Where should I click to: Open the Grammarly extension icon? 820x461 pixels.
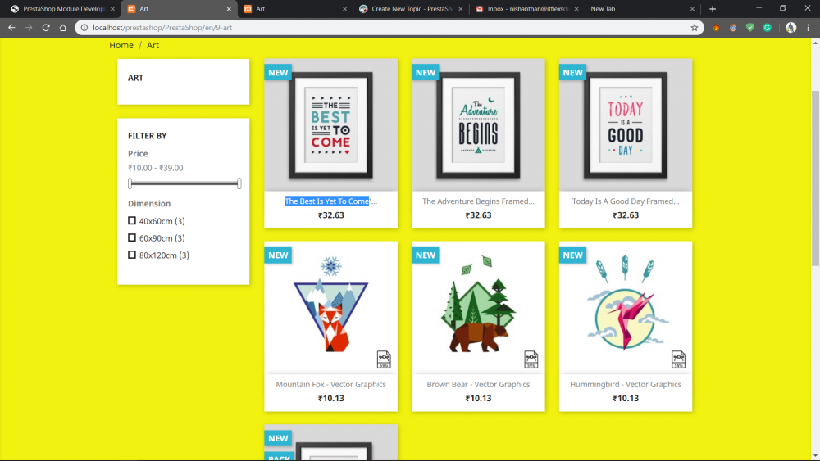768,28
